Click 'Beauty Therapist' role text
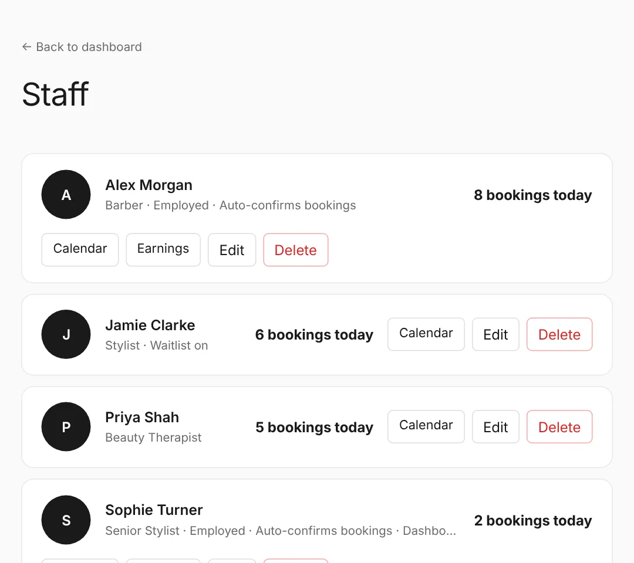This screenshot has height=563, width=634. pyautogui.click(x=153, y=437)
